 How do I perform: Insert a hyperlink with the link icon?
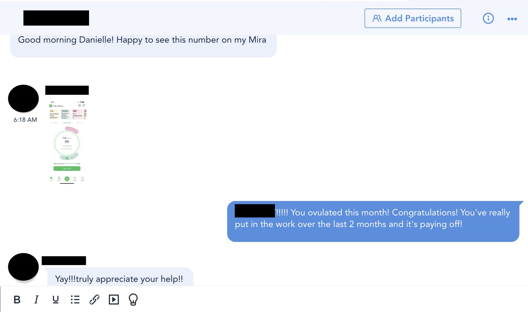[94, 300]
